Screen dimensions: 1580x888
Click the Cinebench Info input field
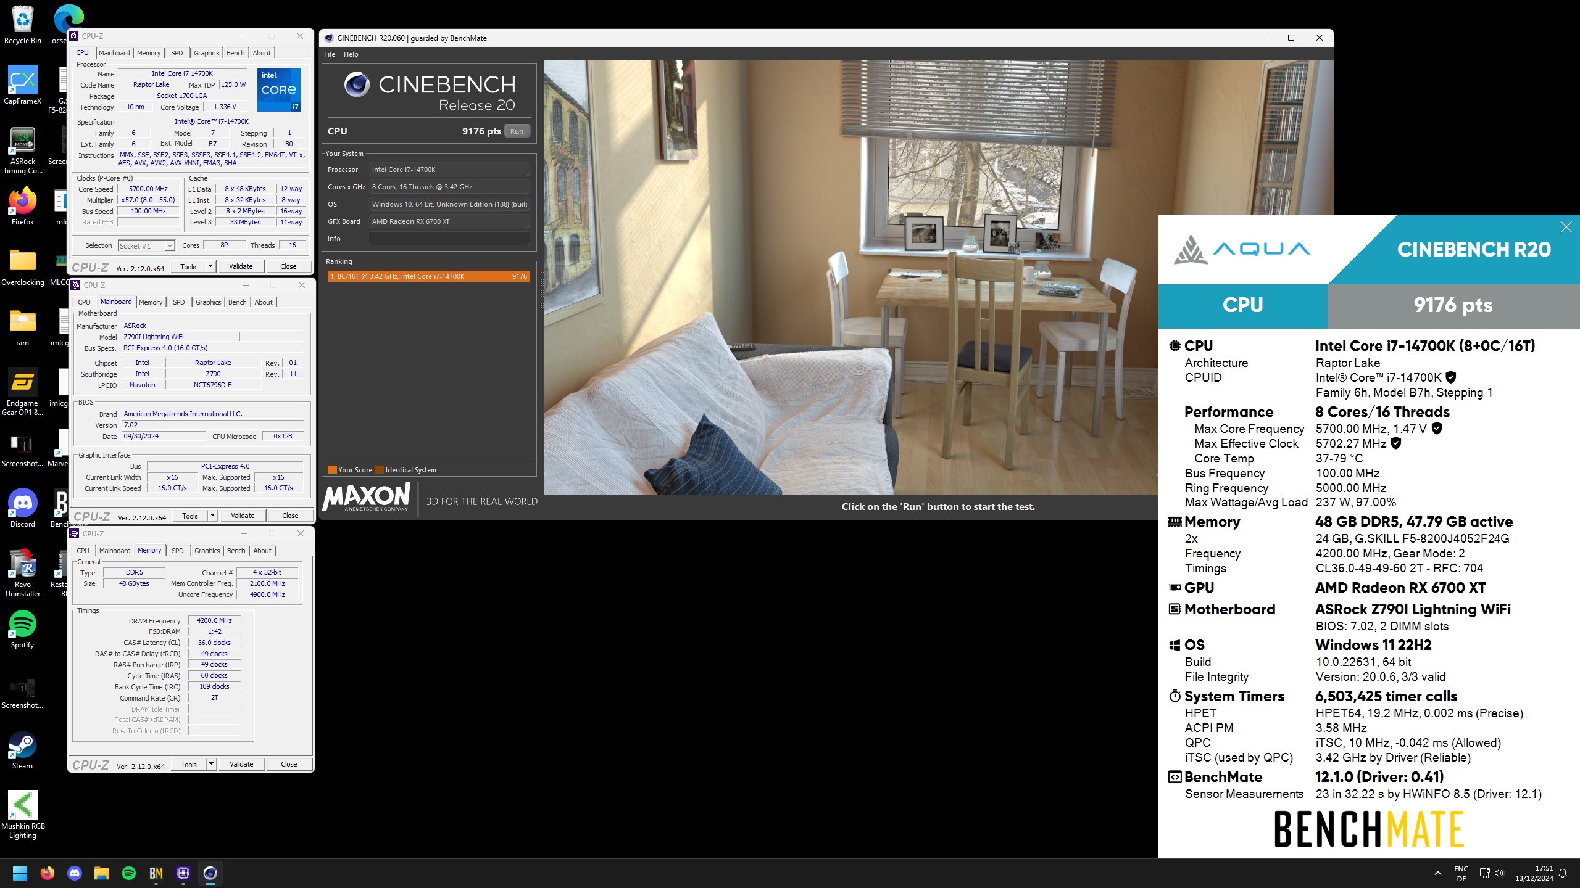449,239
